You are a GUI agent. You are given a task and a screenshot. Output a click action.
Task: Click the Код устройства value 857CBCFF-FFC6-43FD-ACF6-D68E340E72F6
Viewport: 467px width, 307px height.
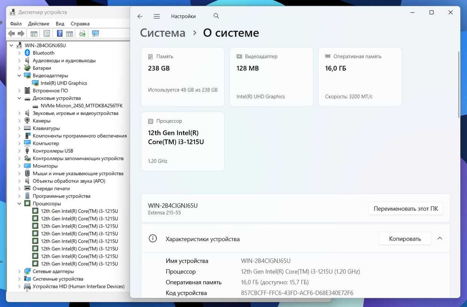(297, 293)
